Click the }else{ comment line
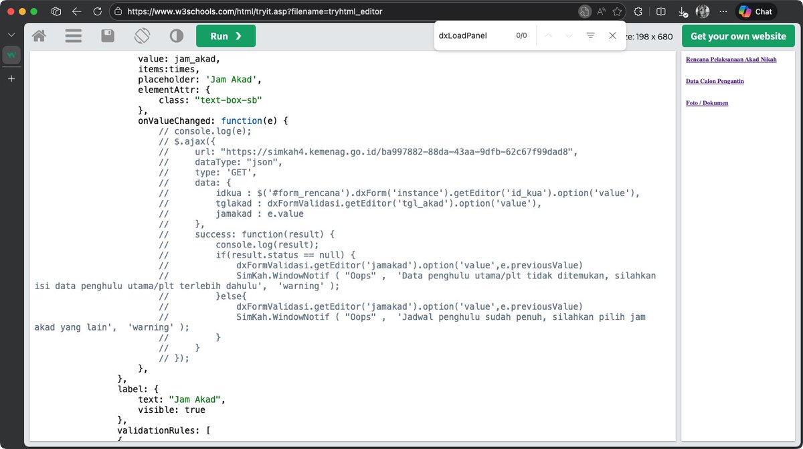803x449 pixels. [203, 296]
